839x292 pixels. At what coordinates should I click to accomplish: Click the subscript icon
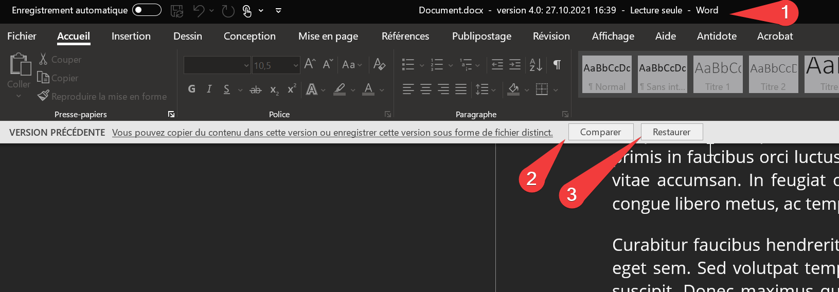point(274,89)
